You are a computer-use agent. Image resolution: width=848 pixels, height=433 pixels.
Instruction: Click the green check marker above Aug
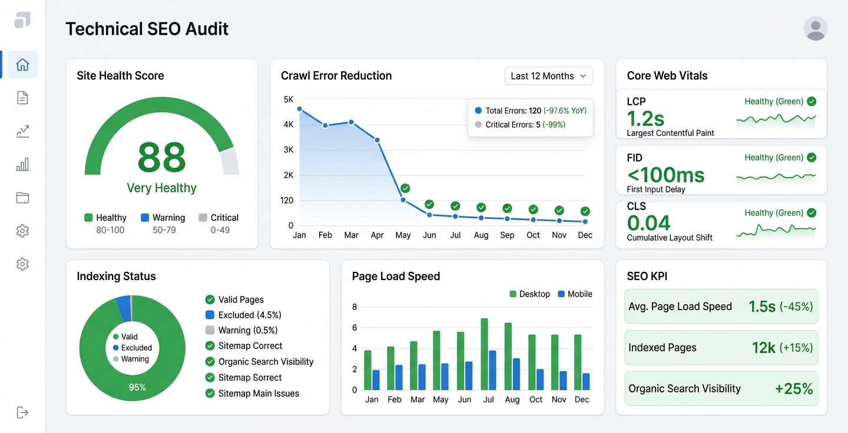tap(481, 207)
